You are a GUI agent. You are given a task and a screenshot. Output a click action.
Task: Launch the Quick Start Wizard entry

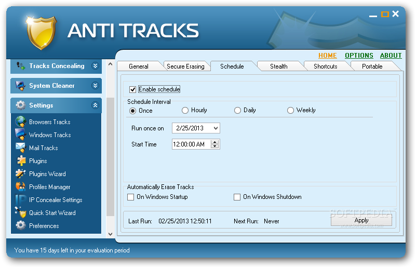click(52, 213)
